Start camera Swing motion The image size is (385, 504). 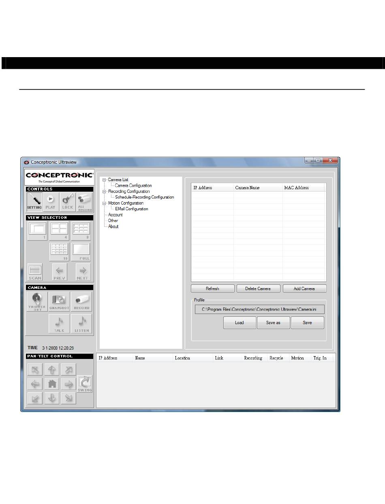[x=85, y=384]
